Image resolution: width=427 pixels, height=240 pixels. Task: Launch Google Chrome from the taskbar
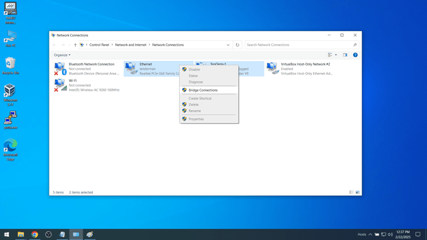34,234
